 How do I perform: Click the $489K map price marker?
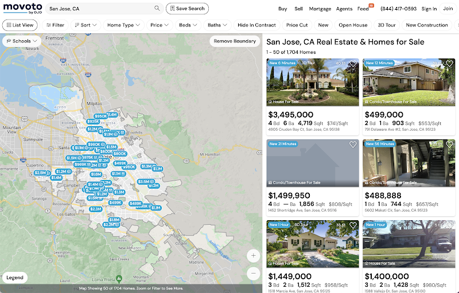pos(135,204)
